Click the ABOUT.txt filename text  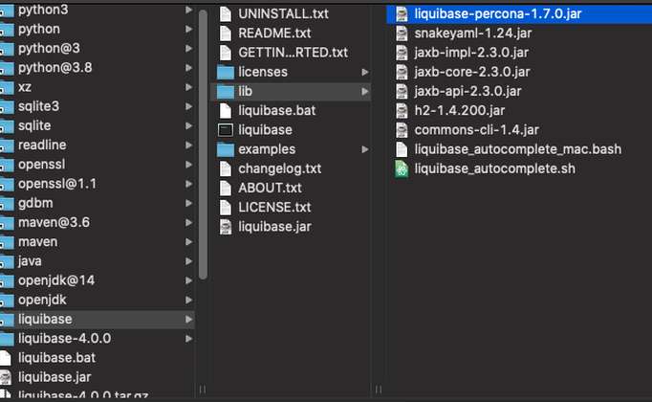click(270, 188)
